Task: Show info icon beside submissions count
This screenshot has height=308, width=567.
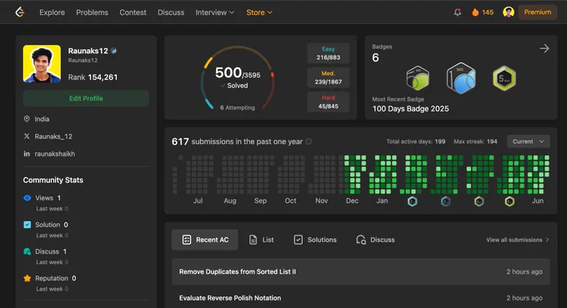Action: pos(309,142)
